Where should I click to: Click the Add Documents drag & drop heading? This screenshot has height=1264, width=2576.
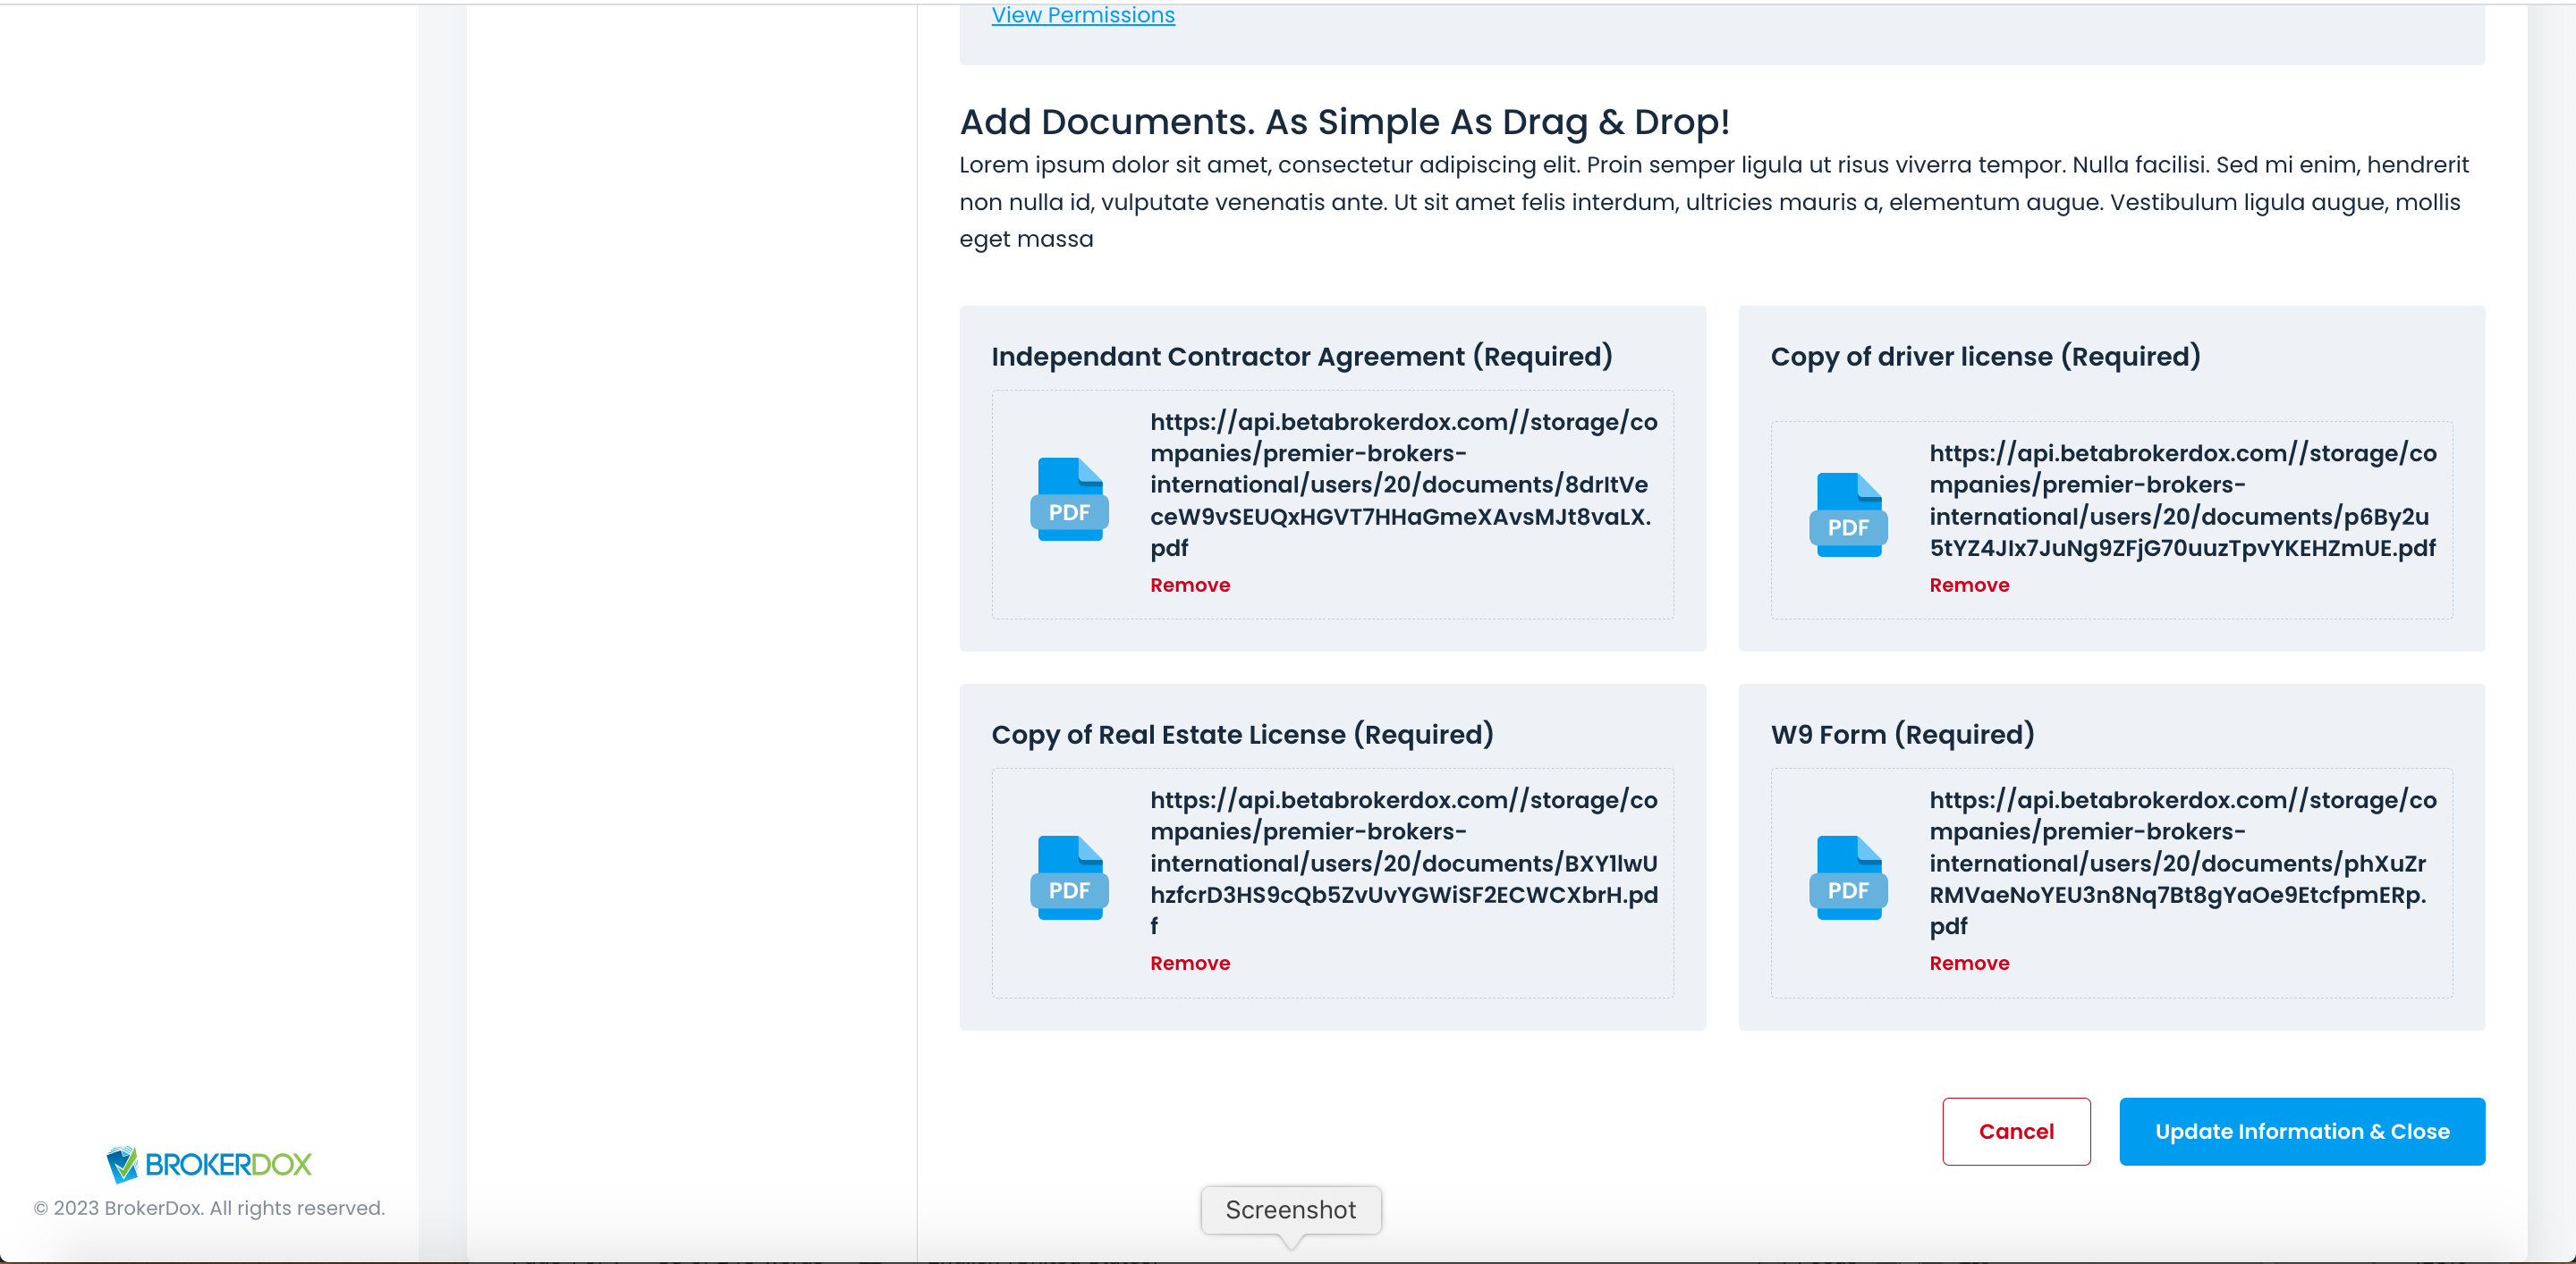coord(1344,122)
